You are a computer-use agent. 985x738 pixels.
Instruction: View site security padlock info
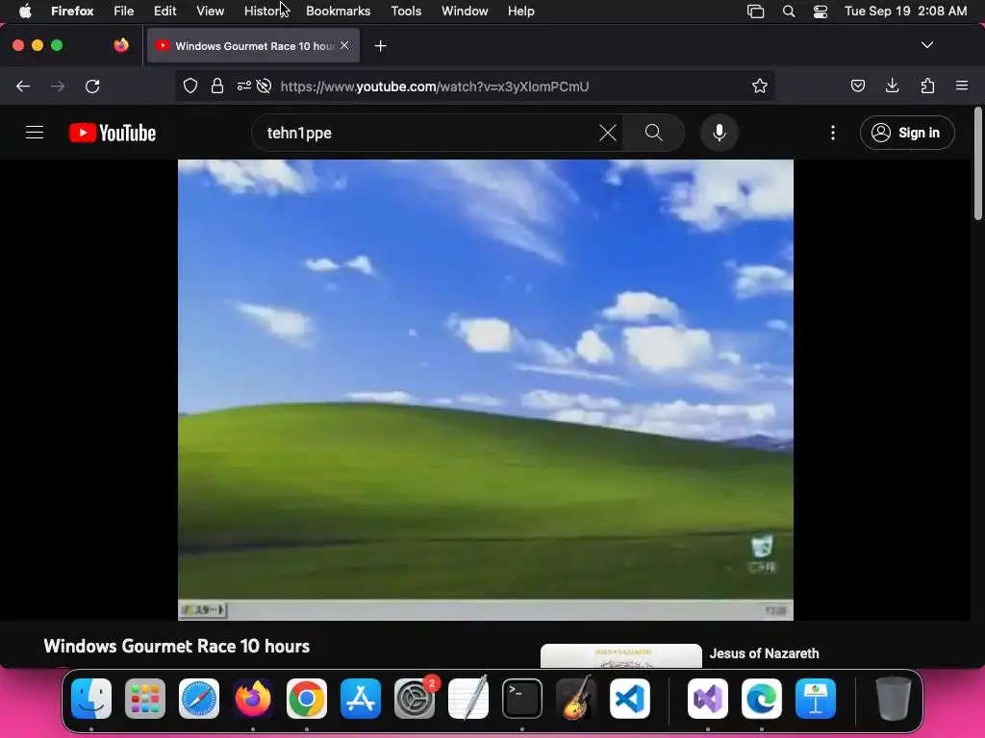[217, 86]
